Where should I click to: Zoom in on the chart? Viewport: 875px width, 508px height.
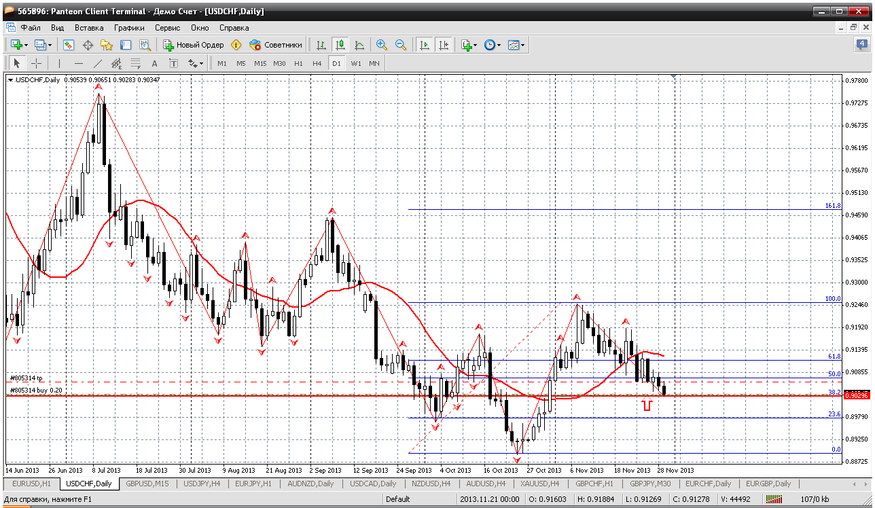[382, 45]
